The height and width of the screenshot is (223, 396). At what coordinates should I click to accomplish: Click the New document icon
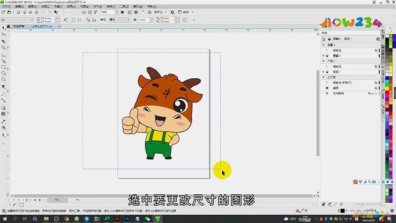coord(3,12)
